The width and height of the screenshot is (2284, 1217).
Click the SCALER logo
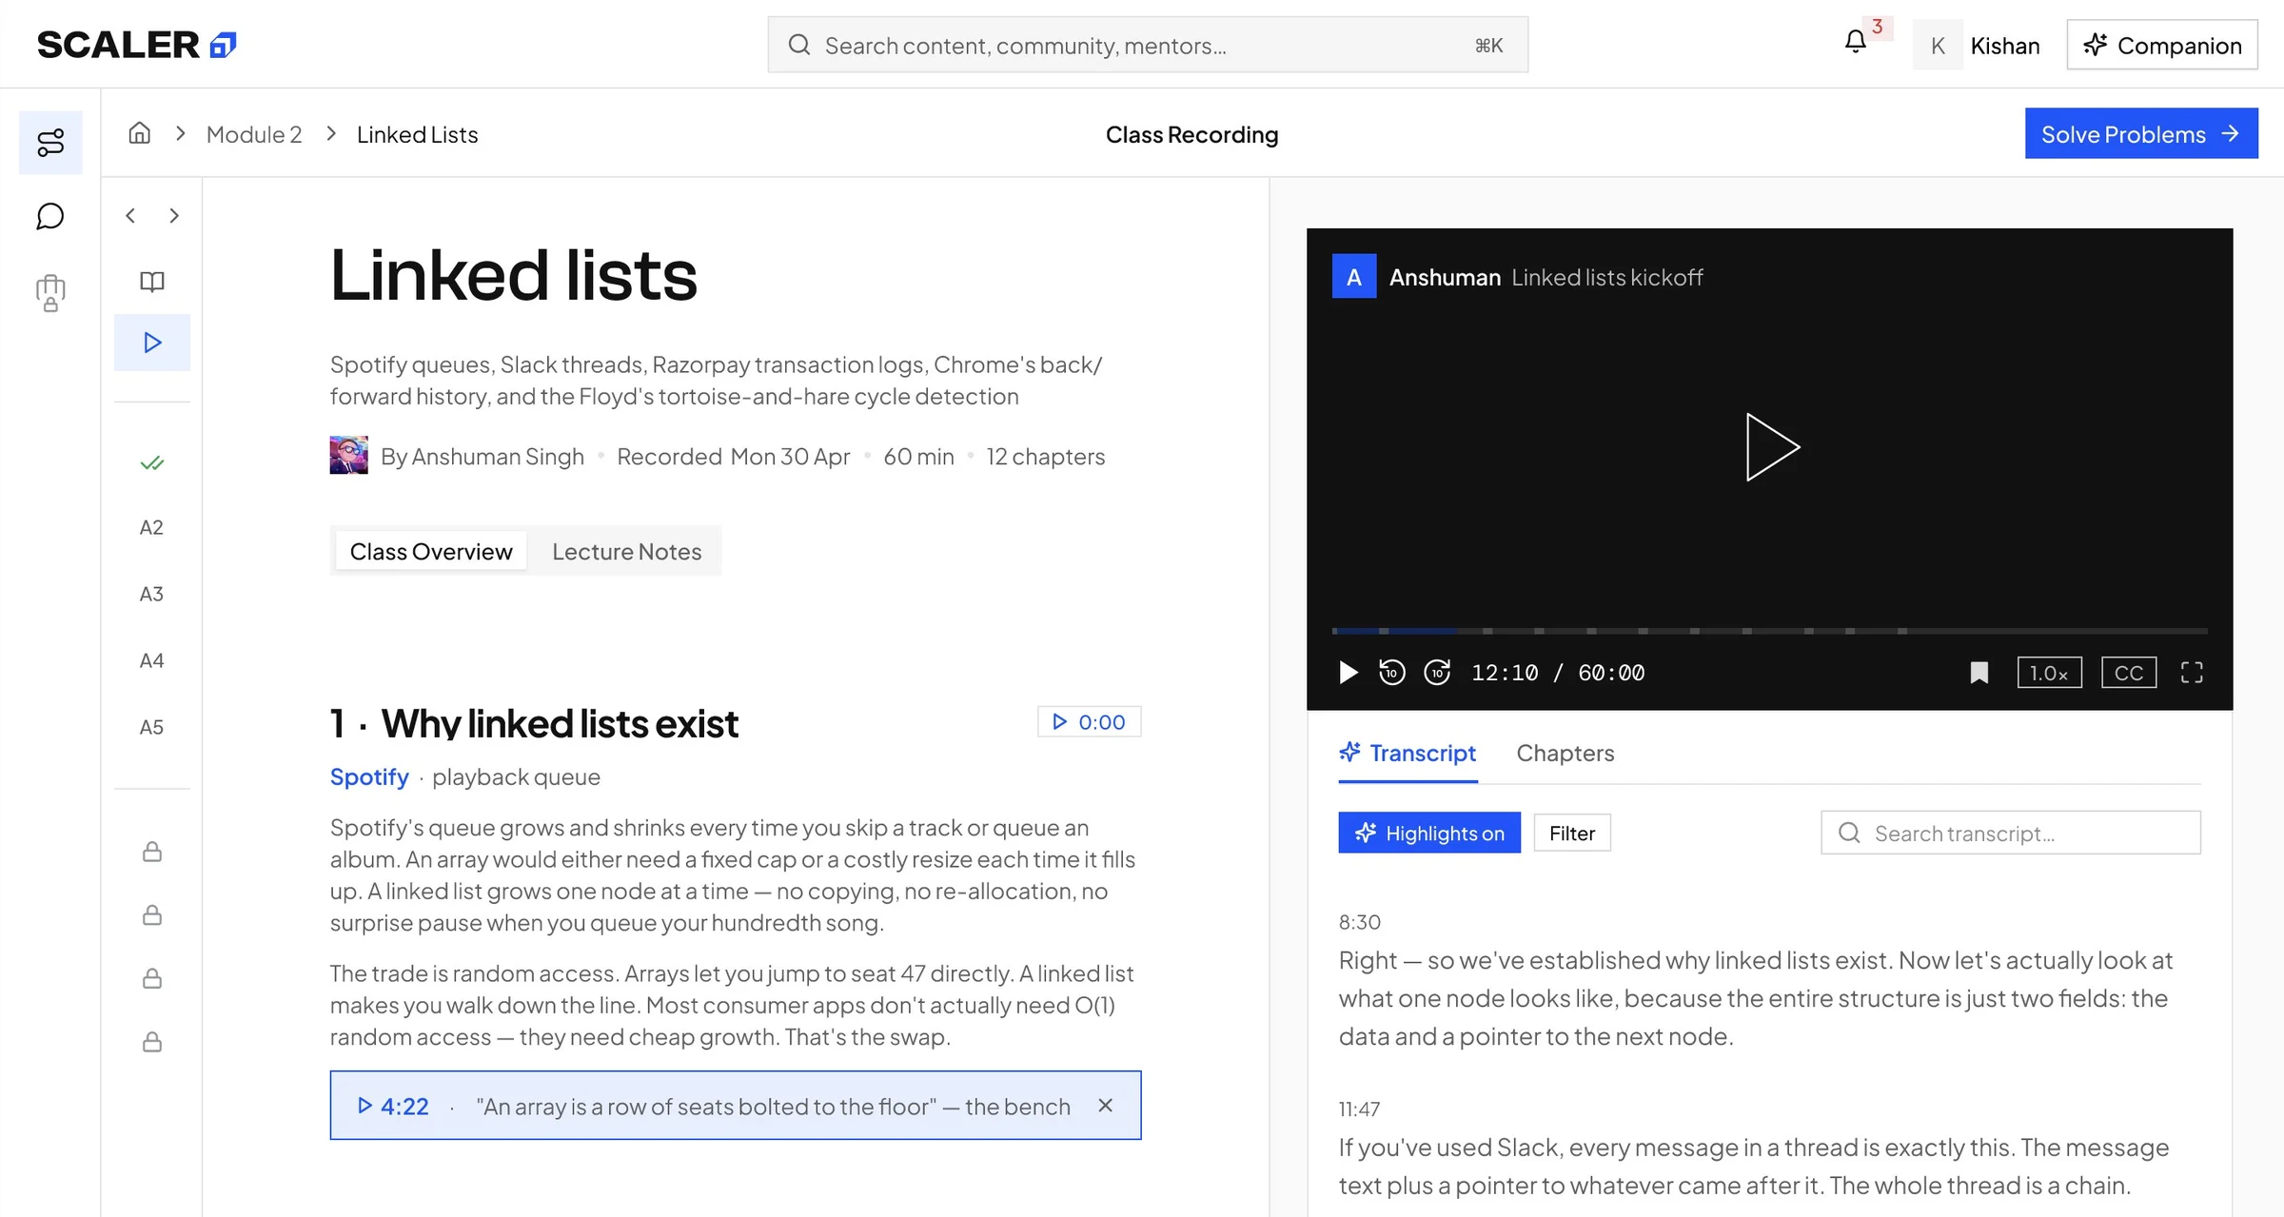coord(136,45)
